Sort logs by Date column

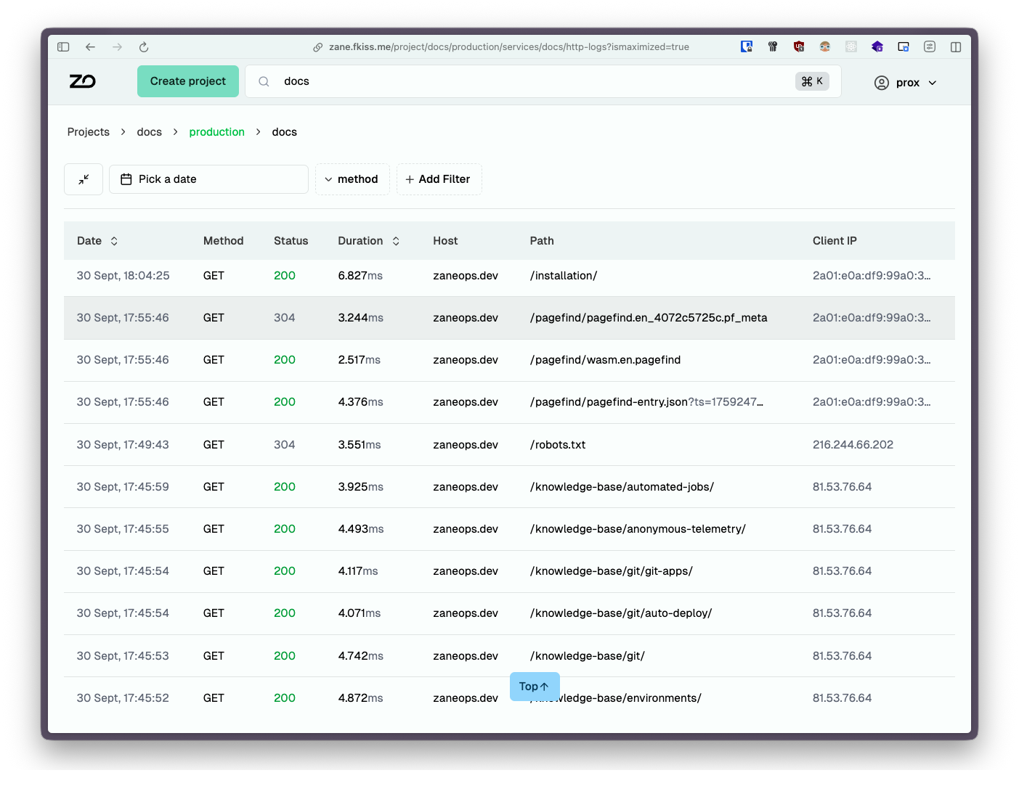(x=97, y=241)
